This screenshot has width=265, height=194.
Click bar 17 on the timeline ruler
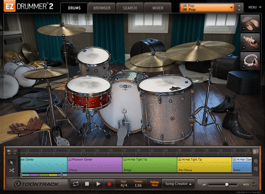(x=125, y=150)
